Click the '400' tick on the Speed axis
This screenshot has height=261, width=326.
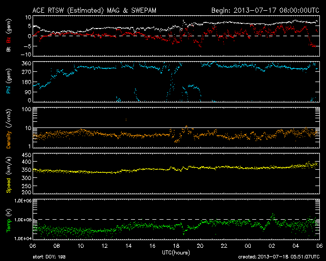coord(26,162)
